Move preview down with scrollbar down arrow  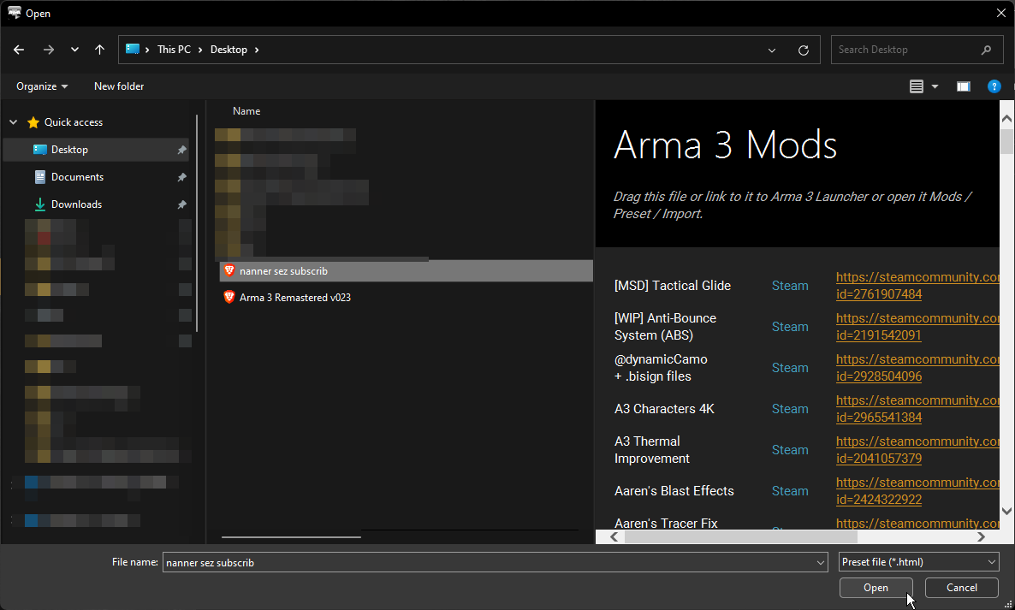click(1006, 511)
